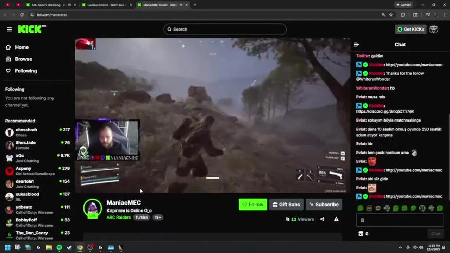Open Chrome from taskbar
Image resolution: width=450 pixels, height=253 pixels.
pyautogui.click(x=80, y=247)
